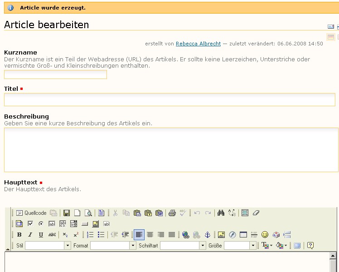
Task: Click into the Titel input field
Action: click(169, 100)
